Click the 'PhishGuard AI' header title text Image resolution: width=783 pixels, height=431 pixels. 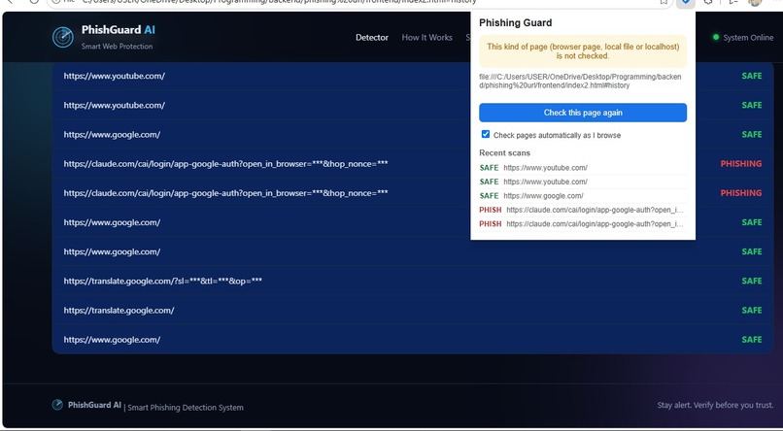[119, 30]
